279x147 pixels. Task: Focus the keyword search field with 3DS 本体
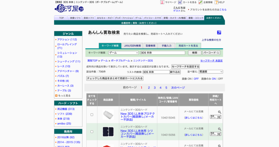(163, 53)
